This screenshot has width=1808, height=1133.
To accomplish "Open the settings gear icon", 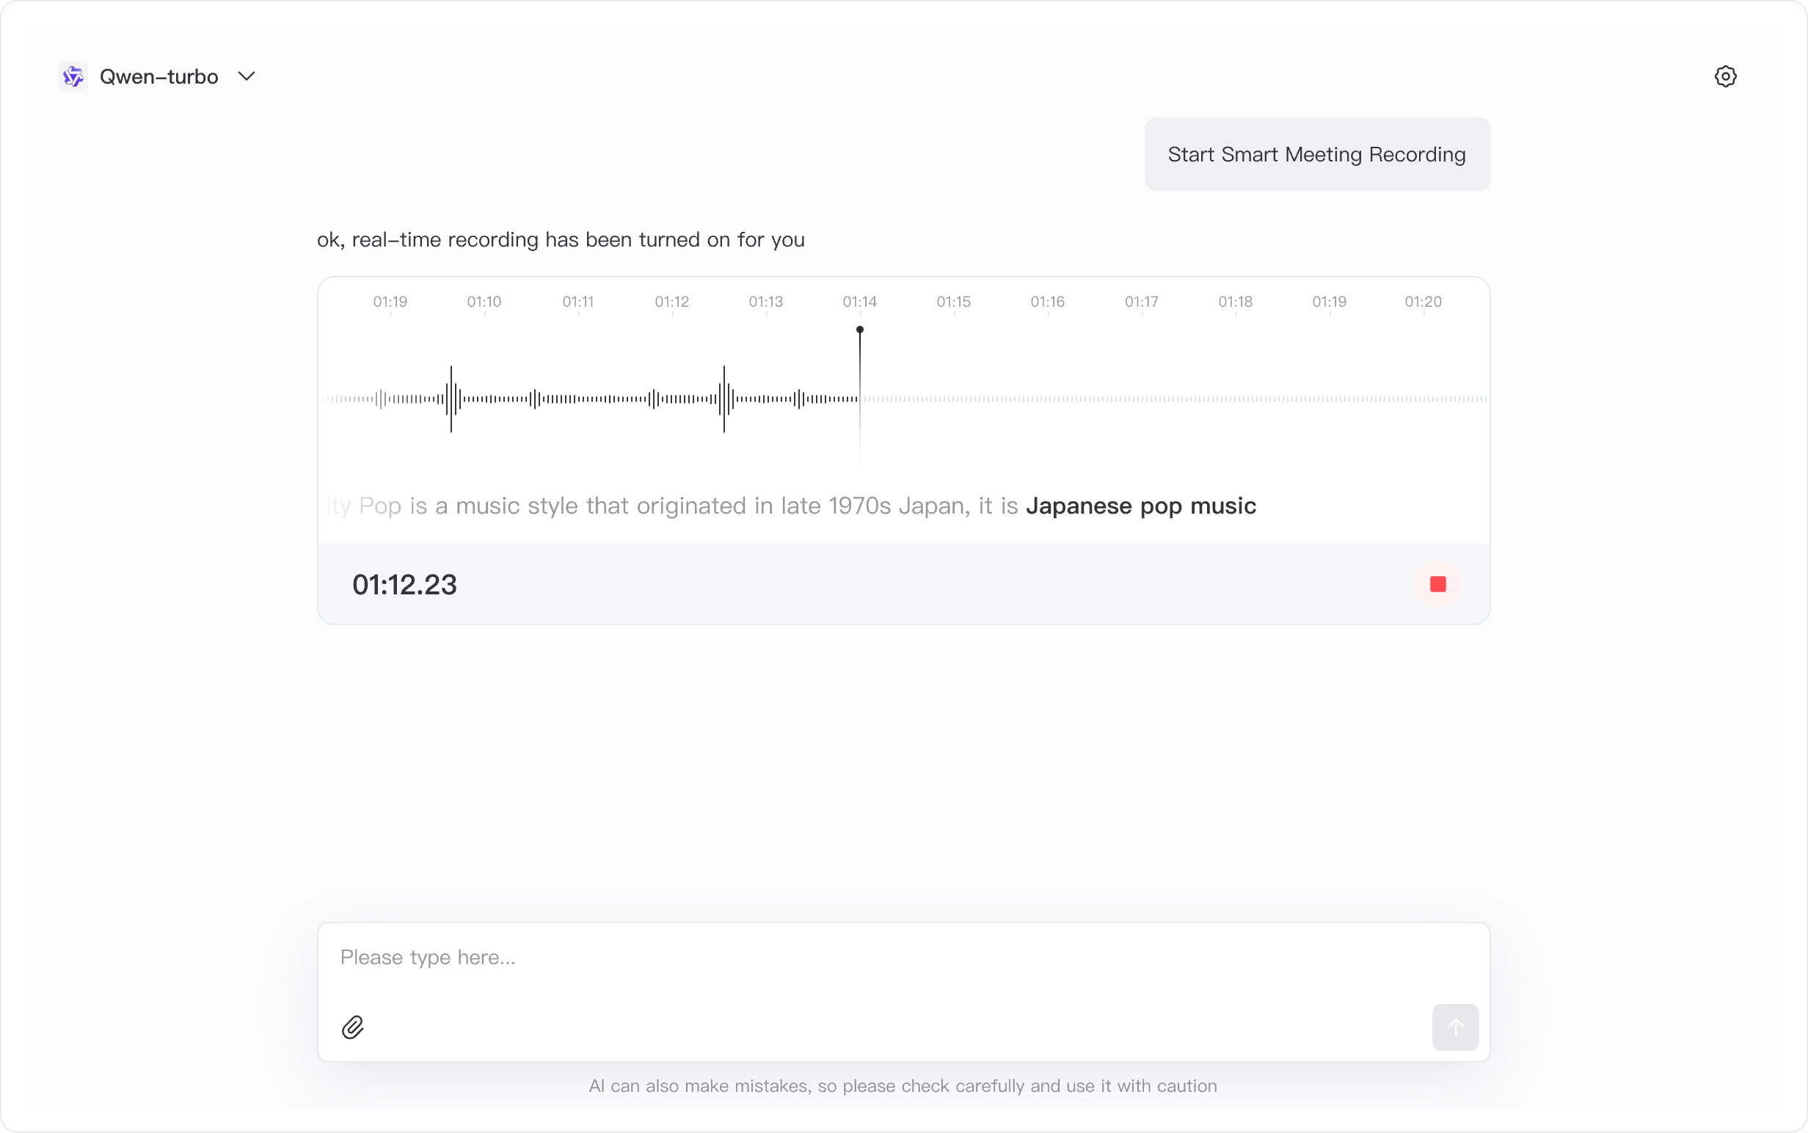I will 1725,76.
